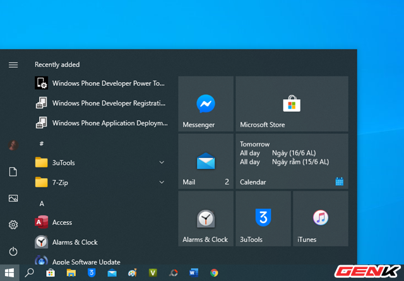Click the Recently added heading
The image size is (404, 281).
pos(57,64)
